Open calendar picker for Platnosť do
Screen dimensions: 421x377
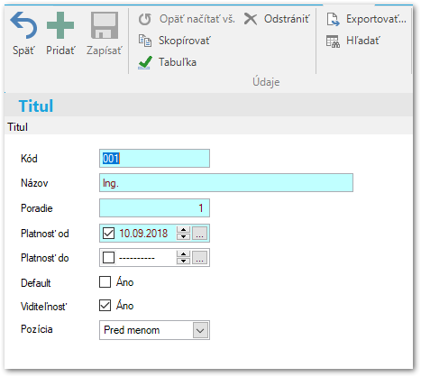click(200, 258)
